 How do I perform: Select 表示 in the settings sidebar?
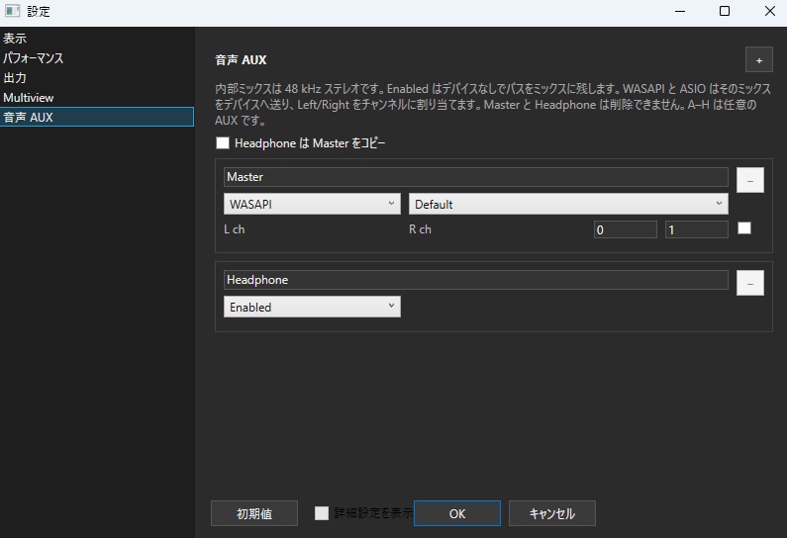(x=97, y=39)
